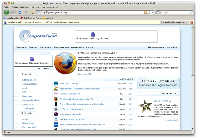Screen dimensions: 197x138
Task: Click the Facebook icon beside Dates d'anniversaires news
Action: (x=56, y=125)
